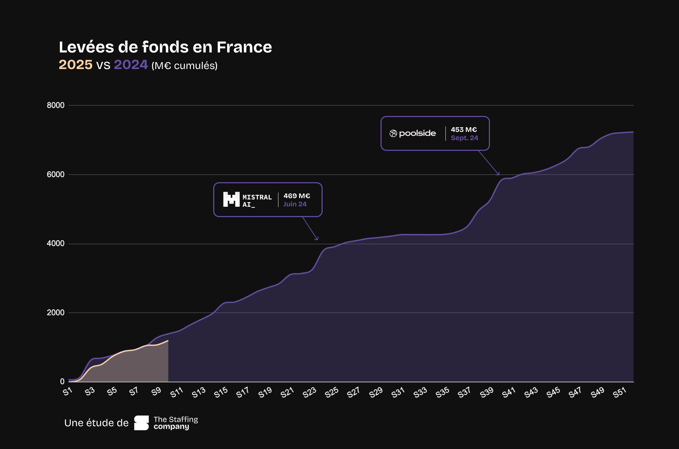Click the S9 week axis label

156,391
